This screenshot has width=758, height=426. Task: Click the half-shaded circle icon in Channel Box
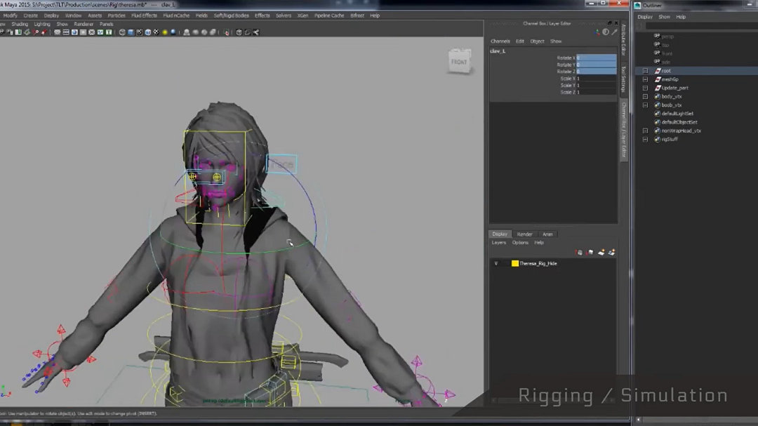tap(606, 32)
